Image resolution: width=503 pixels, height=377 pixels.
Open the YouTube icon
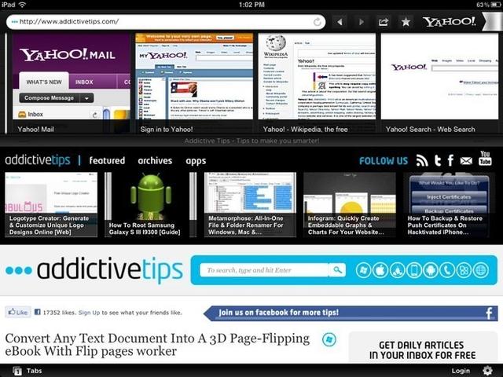[x=485, y=158]
